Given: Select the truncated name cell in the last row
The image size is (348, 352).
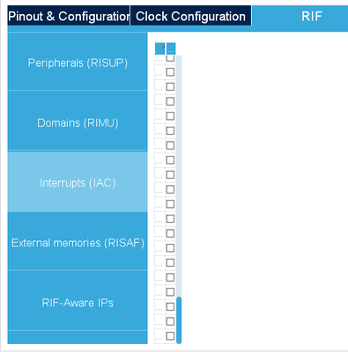Looking at the screenshot, I should tap(159, 336).
